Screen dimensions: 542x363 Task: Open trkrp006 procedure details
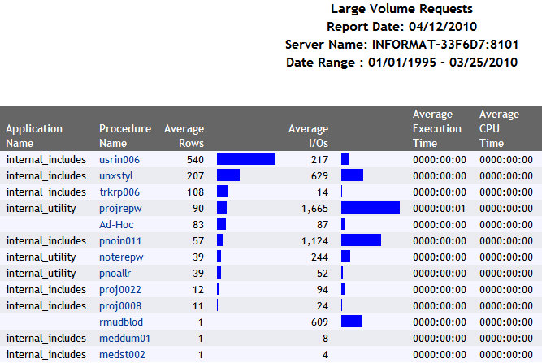[x=119, y=192]
